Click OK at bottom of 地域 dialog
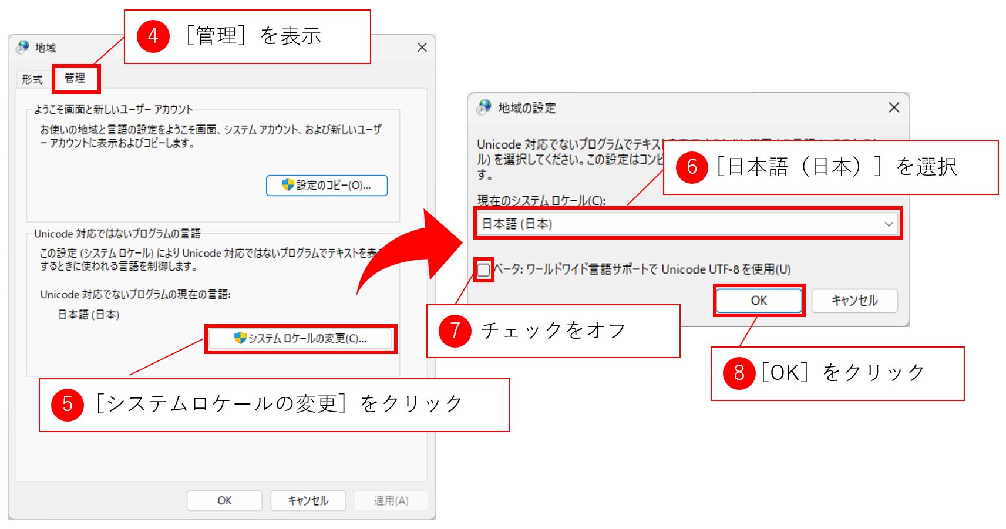 coord(224,501)
